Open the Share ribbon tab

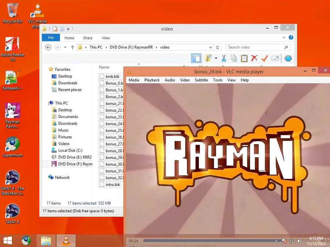[88, 38]
